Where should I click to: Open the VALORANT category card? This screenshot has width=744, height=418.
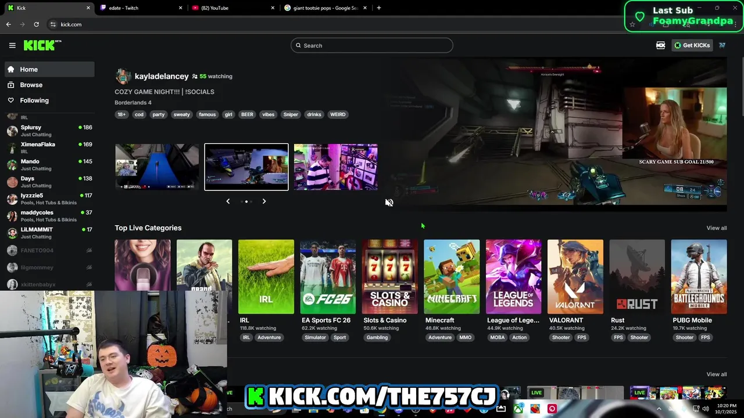point(575,276)
